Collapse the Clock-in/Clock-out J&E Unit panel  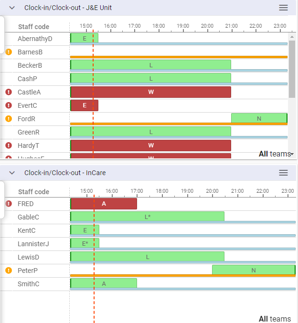tap(12, 8)
